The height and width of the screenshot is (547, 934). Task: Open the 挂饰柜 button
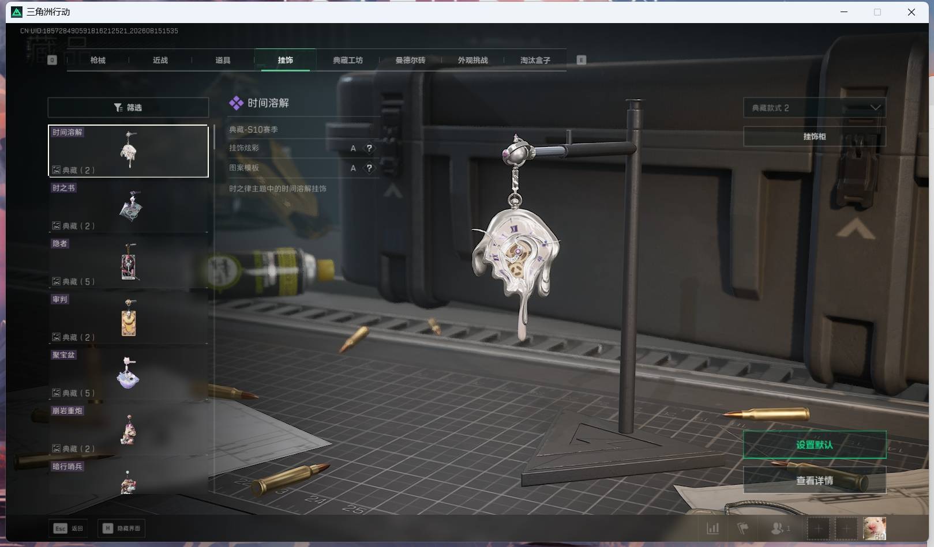815,137
